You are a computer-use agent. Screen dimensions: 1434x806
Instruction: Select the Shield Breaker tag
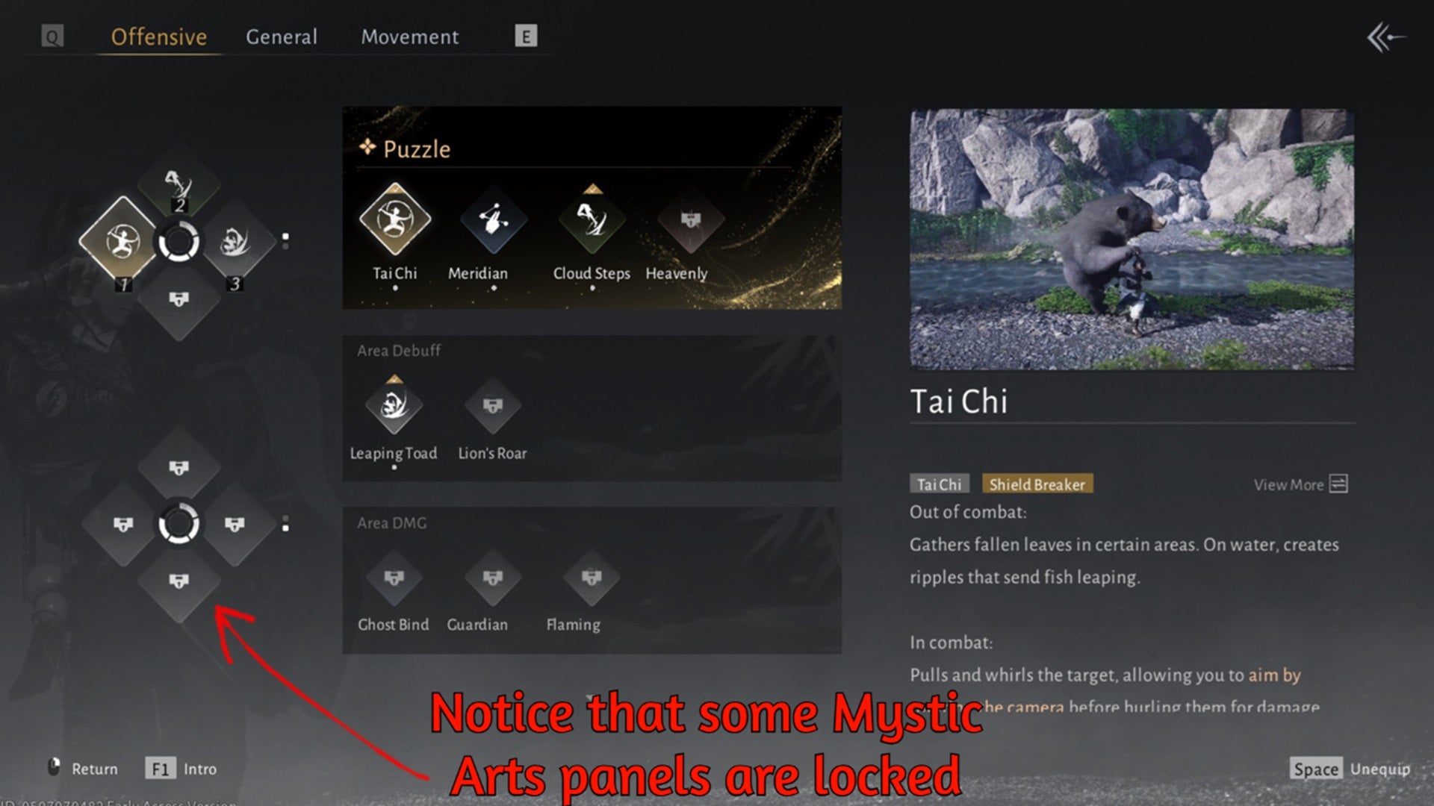tap(1037, 484)
